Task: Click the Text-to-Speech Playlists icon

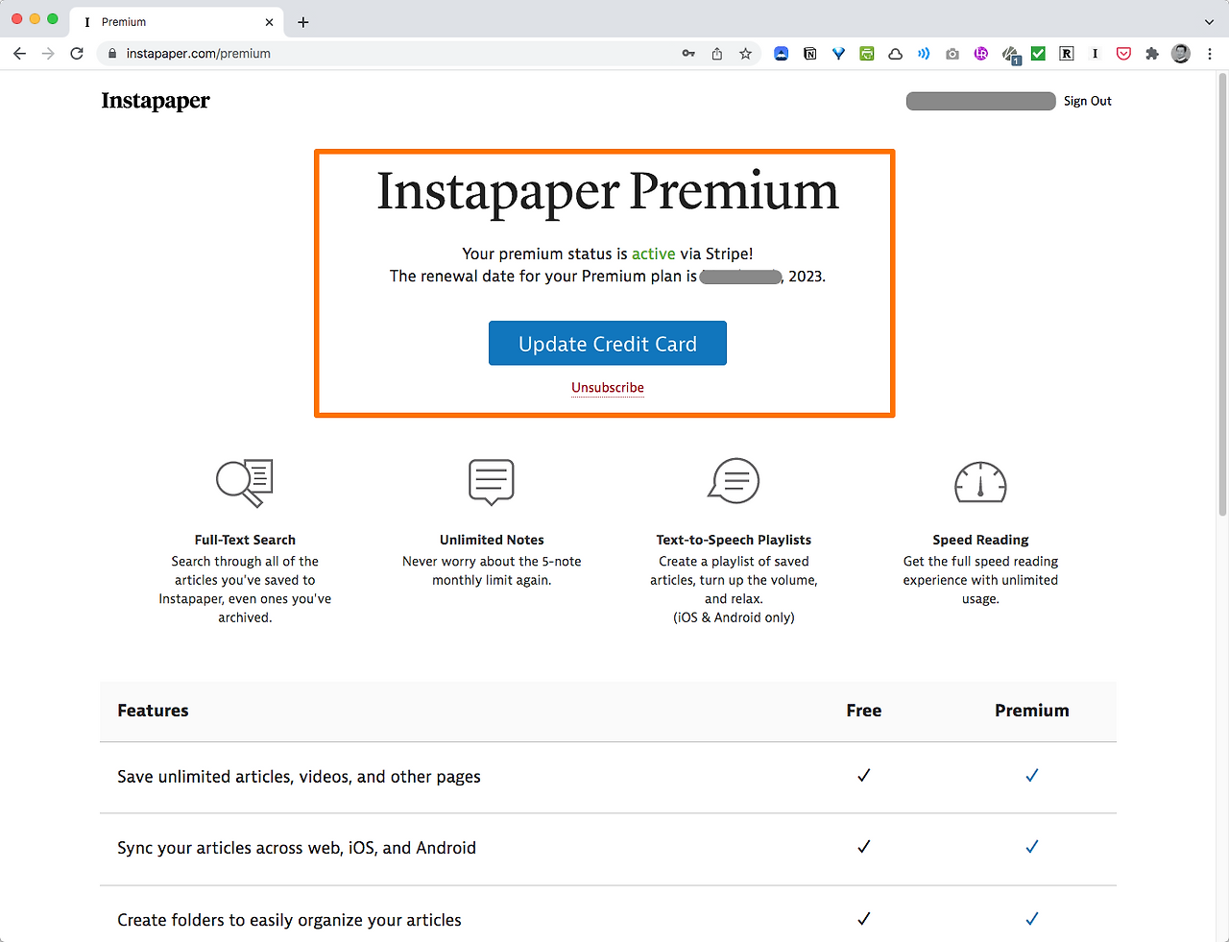Action: 734,481
